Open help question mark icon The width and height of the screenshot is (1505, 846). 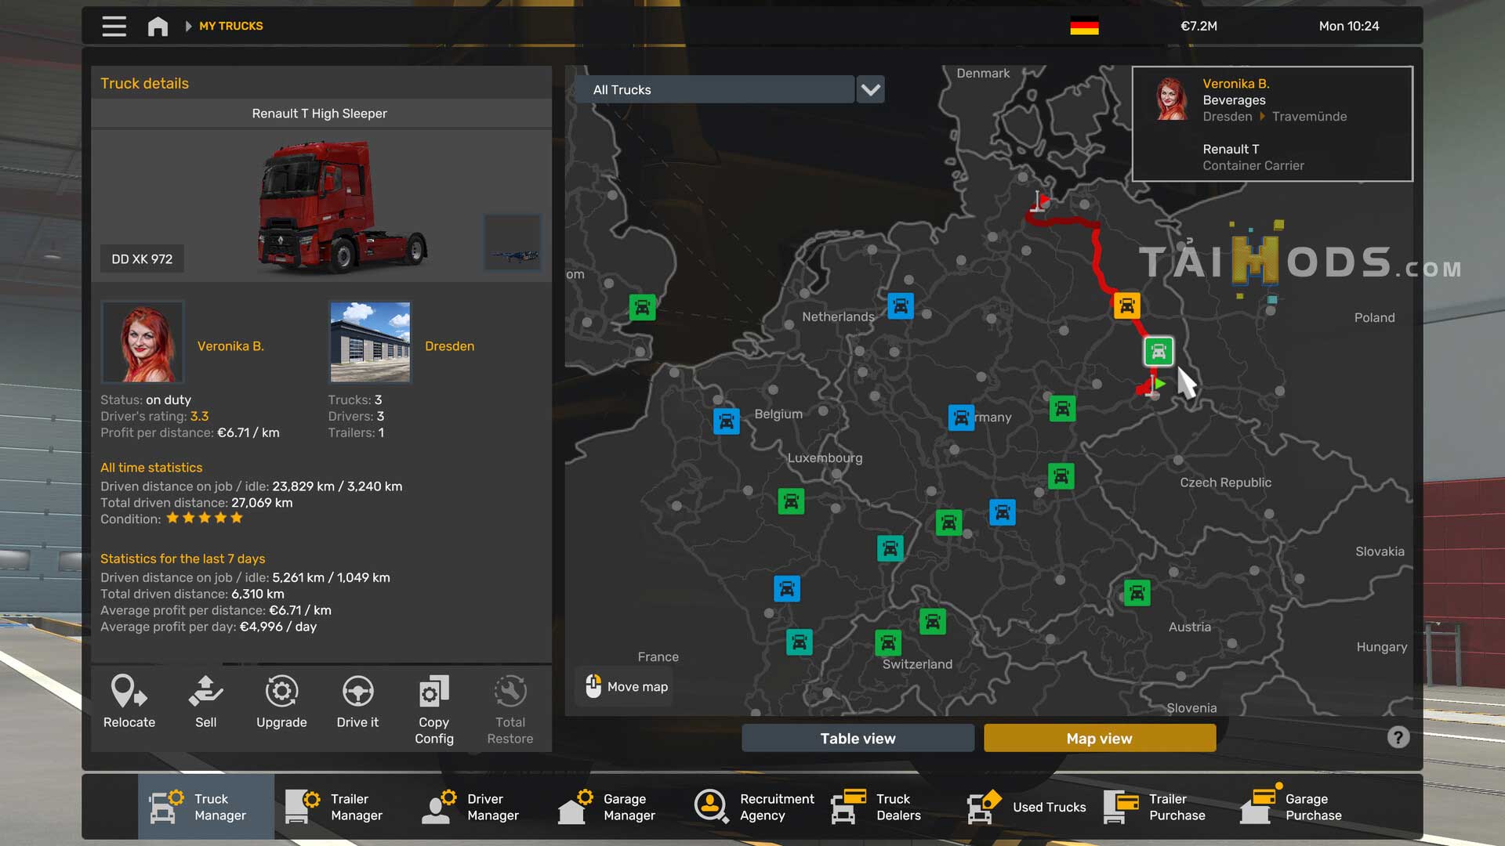tap(1398, 737)
